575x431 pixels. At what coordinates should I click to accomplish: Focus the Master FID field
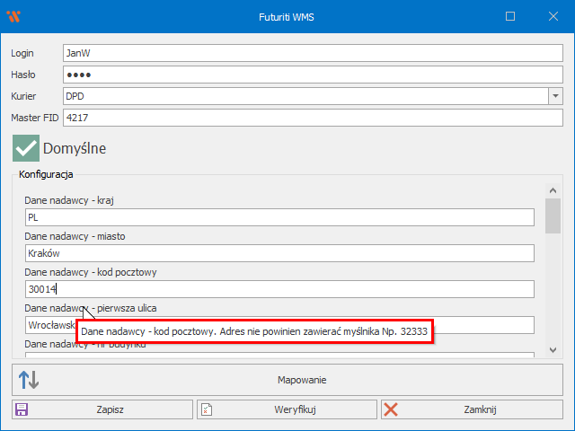pyautogui.click(x=312, y=118)
